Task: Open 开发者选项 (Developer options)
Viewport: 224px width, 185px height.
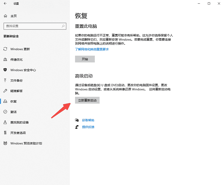Action: (x=18, y=133)
